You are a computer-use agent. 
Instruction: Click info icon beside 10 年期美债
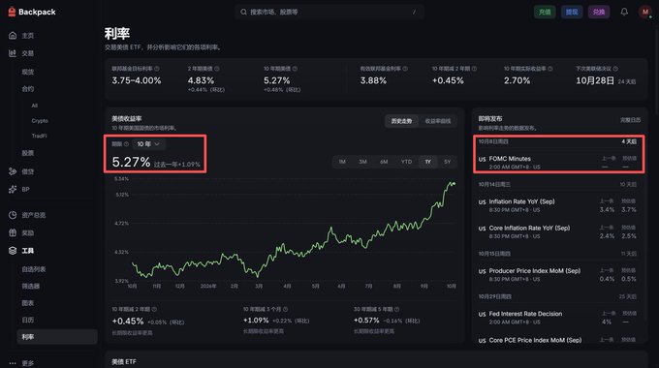pyautogui.click(x=295, y=69)
